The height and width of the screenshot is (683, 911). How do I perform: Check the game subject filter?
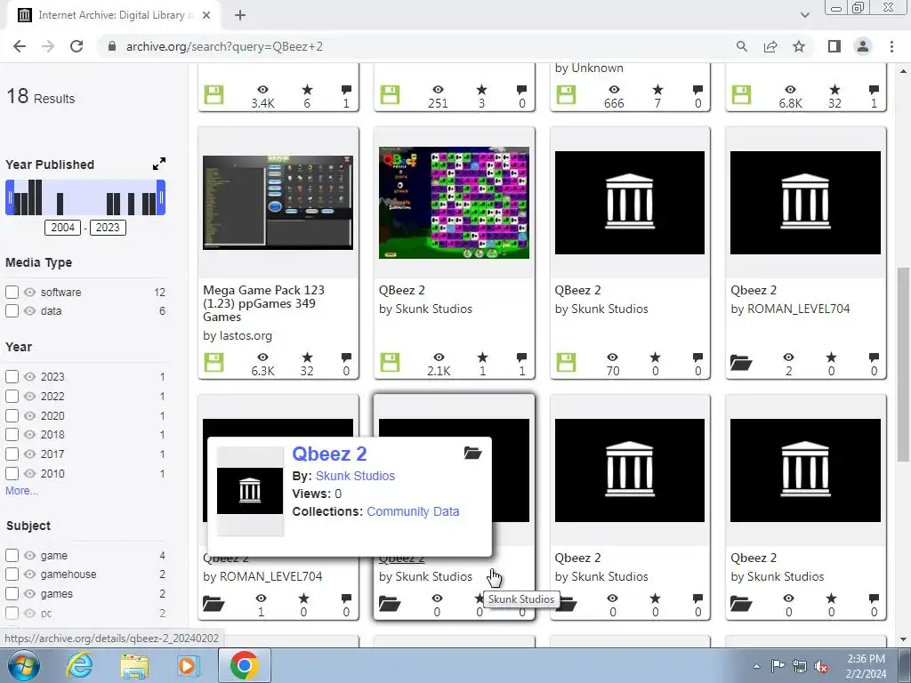click(12, 555)
